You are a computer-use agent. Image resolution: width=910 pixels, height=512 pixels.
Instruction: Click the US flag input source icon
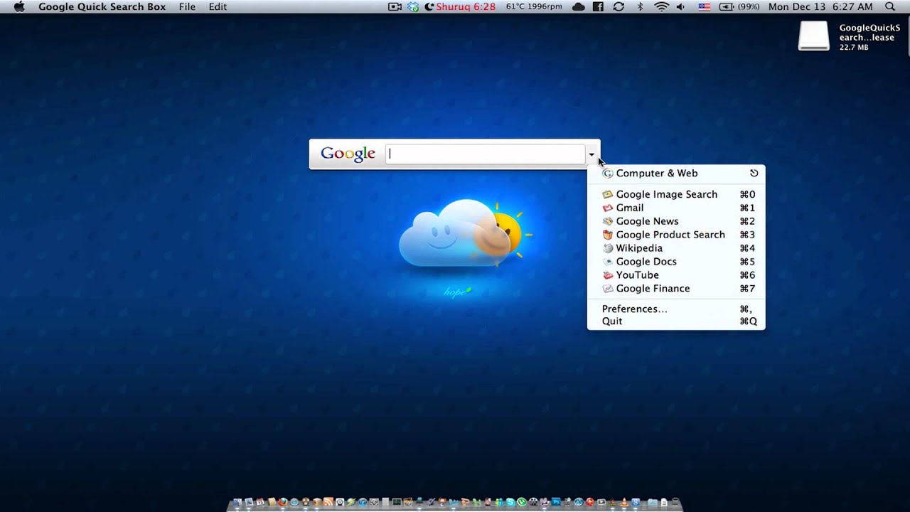pos(704,6)
